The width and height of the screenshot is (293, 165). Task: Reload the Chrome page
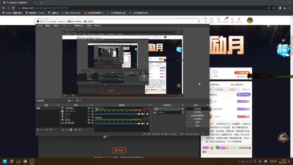[x=13, y=8]
